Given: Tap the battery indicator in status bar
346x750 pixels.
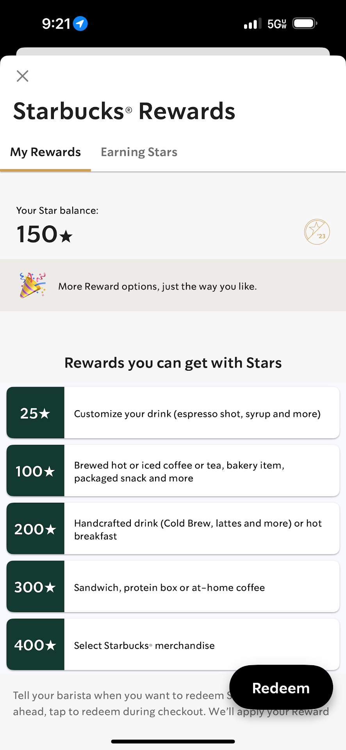Looking at the screenshot, I should pos(305,24).
